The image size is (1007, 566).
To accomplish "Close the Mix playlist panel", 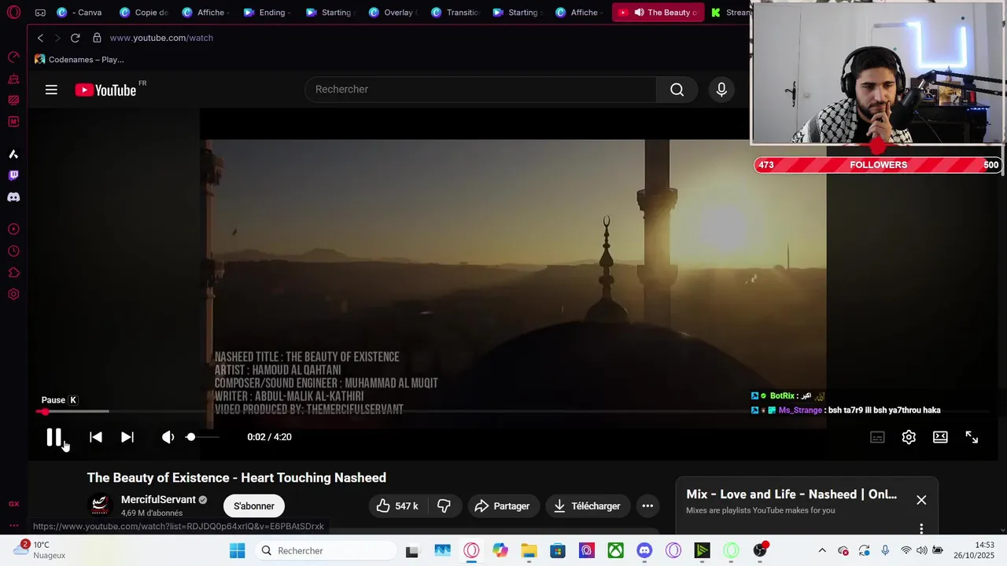I will pyautogui.click(x=921, y=500).
